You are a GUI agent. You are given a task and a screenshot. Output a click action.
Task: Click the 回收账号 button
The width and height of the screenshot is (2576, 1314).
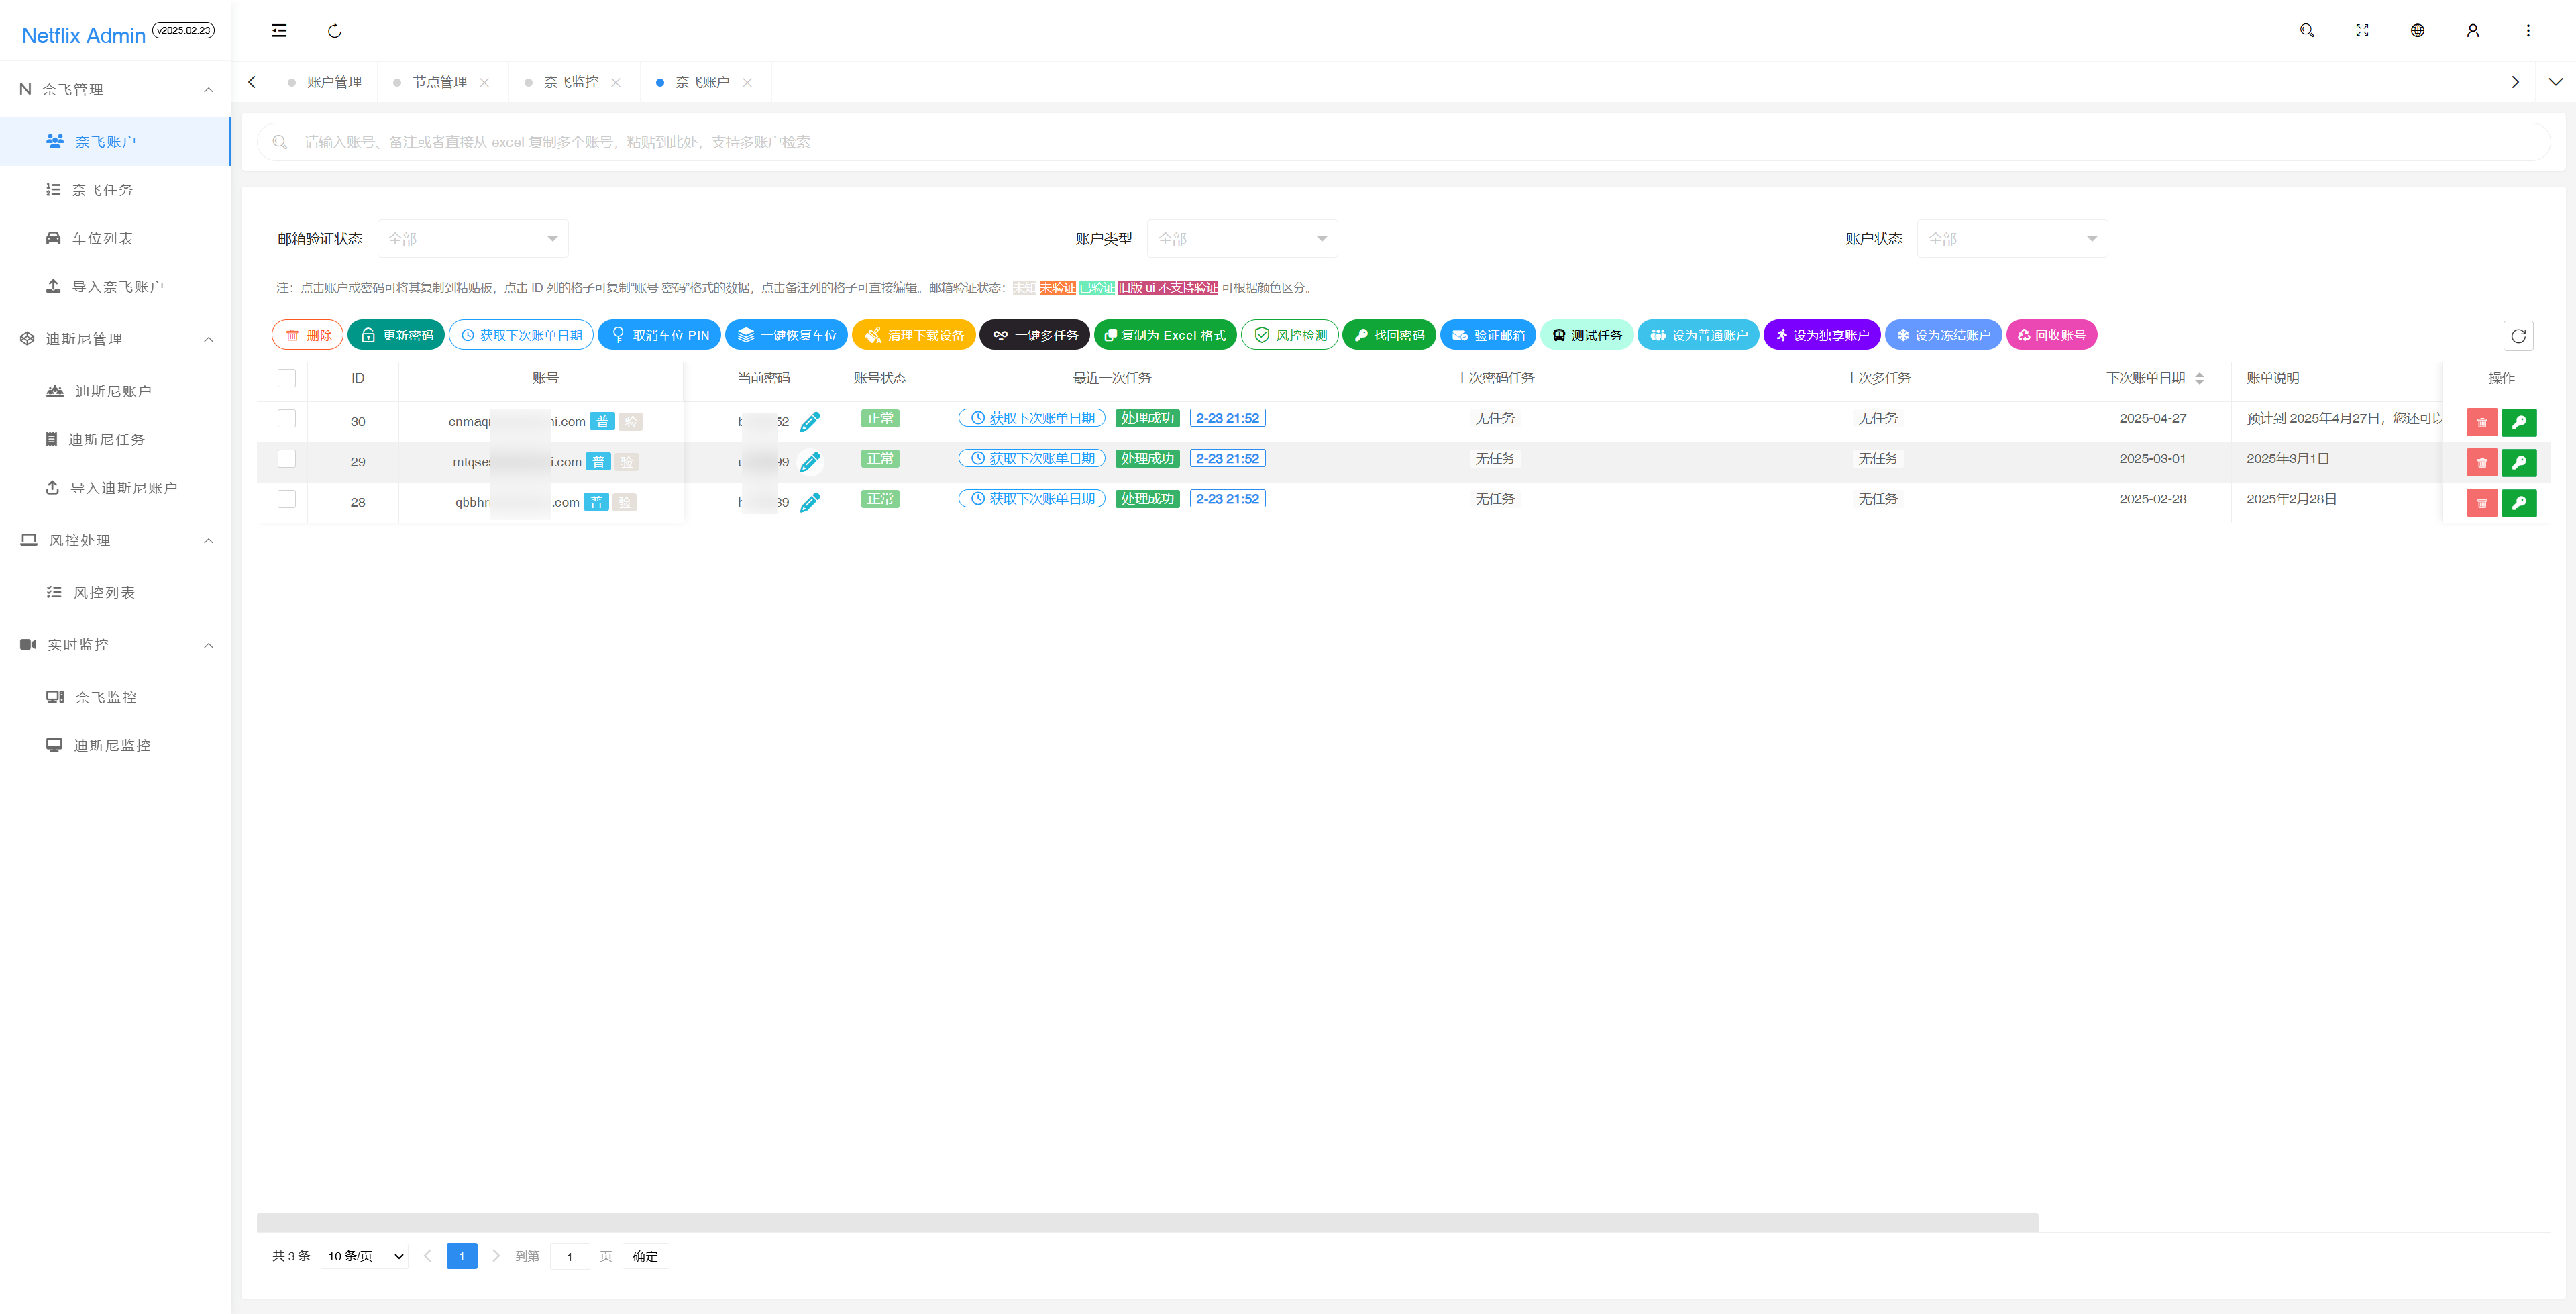[x=2051, y=336]
